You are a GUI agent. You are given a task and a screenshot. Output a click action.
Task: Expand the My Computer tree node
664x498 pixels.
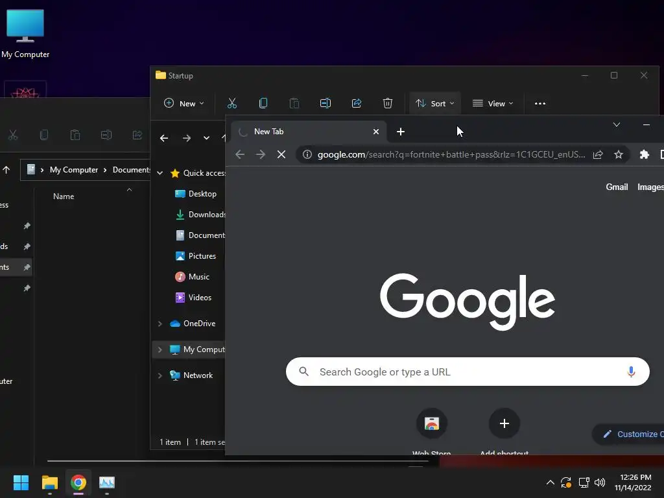pos(160,350)
